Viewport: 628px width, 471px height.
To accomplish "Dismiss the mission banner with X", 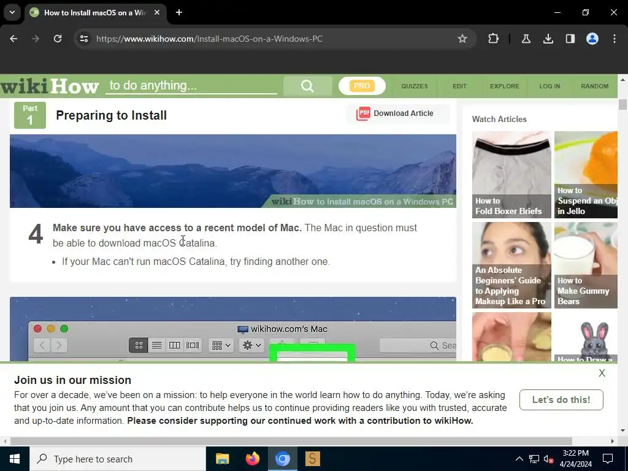I will [602, 373].
